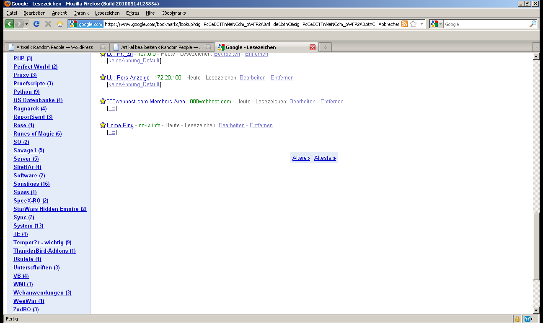543x323 pixels.
Task: Open the Hilfe menu
Action: (x=150, y=13)
